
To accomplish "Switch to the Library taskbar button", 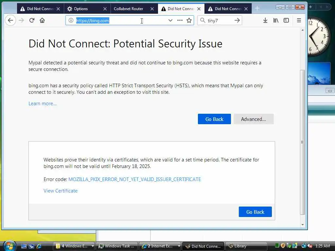I will 246,246.
